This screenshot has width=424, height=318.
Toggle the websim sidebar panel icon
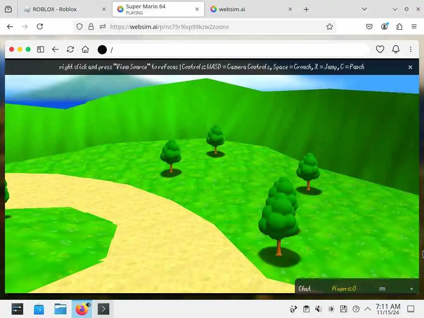tap(41, 50)
